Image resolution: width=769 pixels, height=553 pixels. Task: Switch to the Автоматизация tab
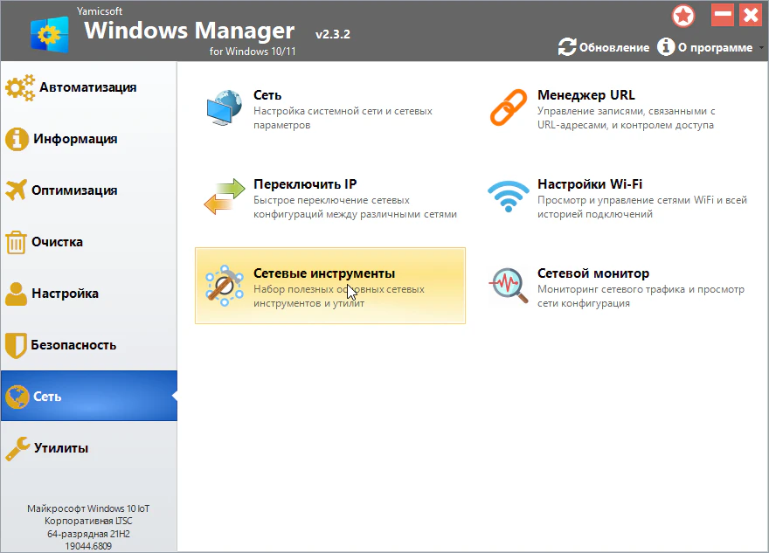coord(87,87)
